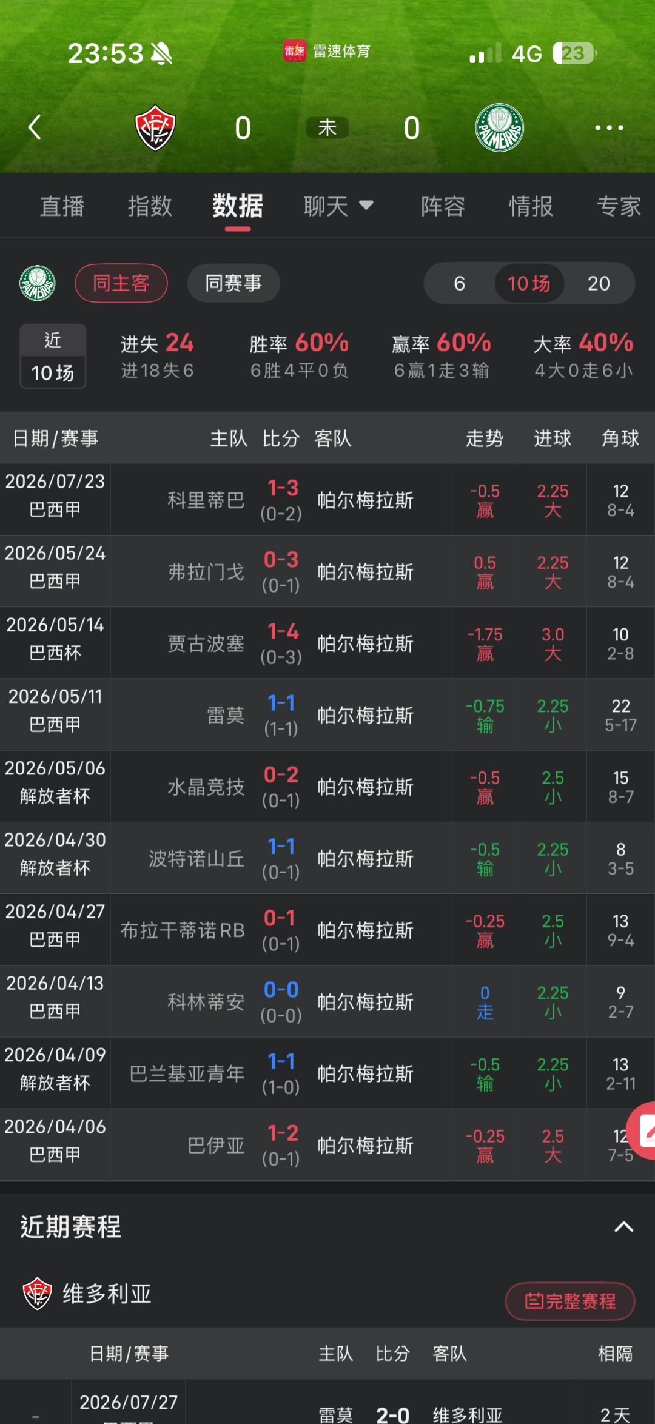The height and width of the screenshot is (1424, 655).
Task: Expand the 聊天 dropdown arrow
Action: (x=366, y=205)
